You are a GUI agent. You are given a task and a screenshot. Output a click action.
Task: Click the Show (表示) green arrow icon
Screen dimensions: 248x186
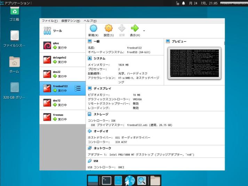pos(135,28)
